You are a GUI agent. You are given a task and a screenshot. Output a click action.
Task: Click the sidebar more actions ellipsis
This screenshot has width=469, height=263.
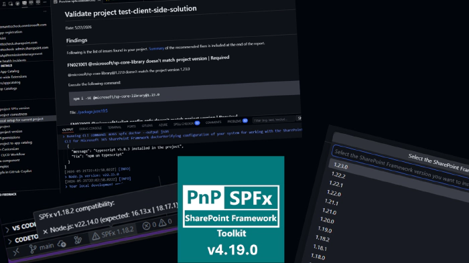point(45,11)
